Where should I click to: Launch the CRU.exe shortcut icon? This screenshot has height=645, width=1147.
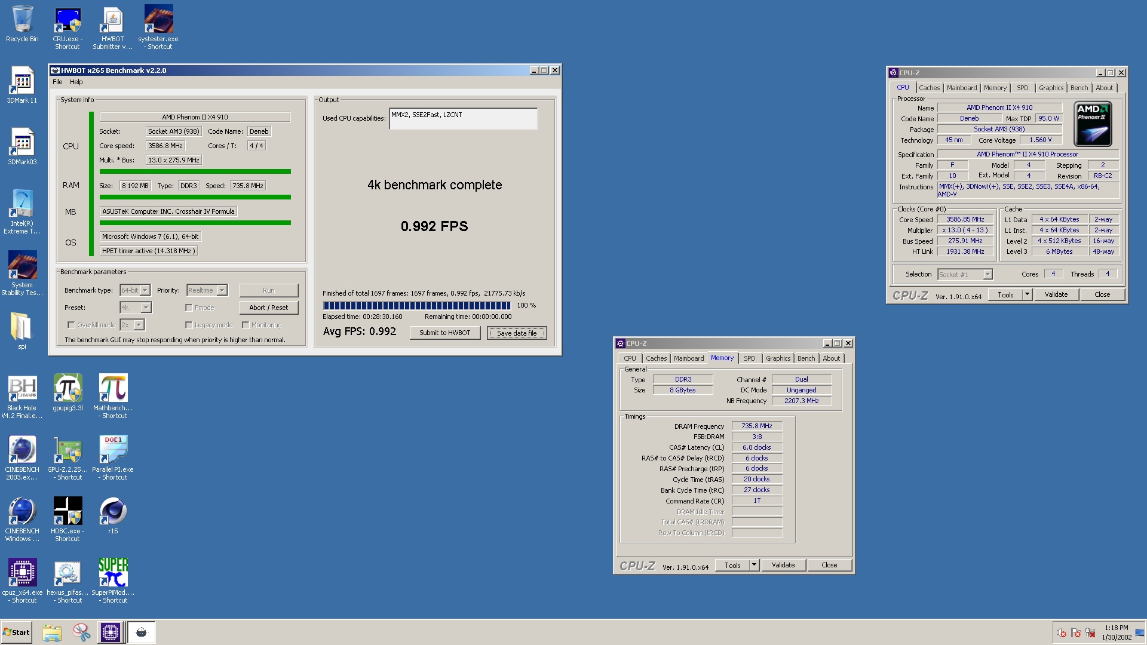(68, 28)
